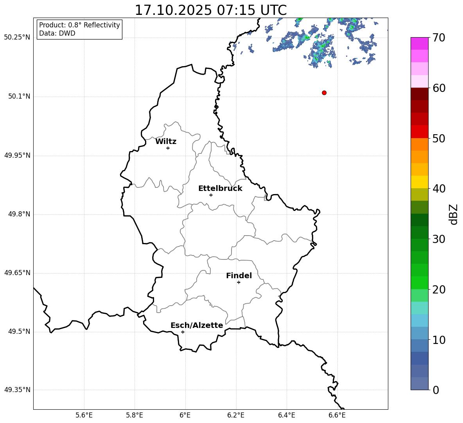Click the red 50 dBZ colorbar band

[x=419, y=132]
